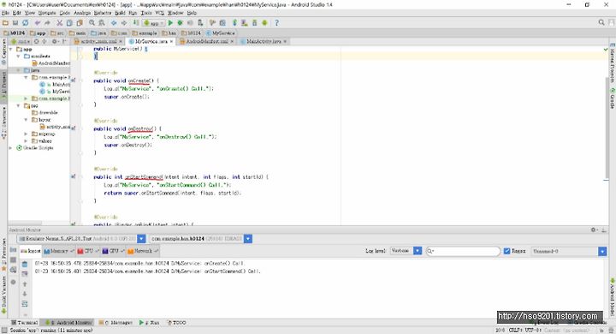Click the Gradle side panel button
The height and width of the screenshot is (334, 616).
[612, 98]
